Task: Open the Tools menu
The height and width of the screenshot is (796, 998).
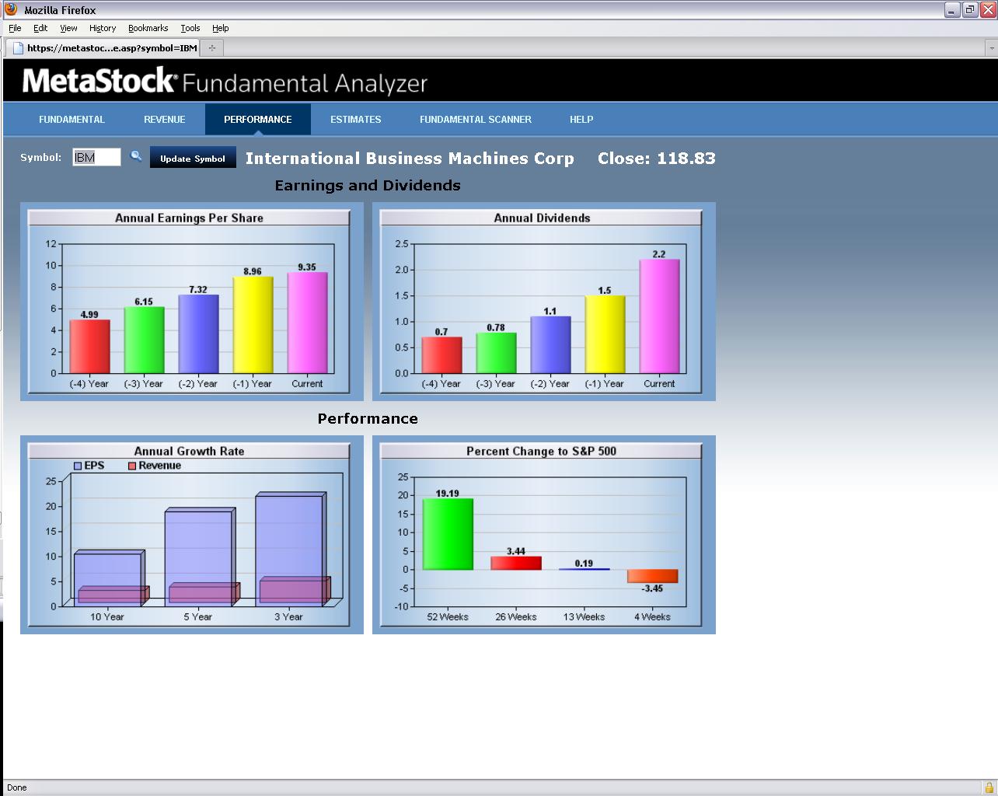Action: (x=190, y=28)
